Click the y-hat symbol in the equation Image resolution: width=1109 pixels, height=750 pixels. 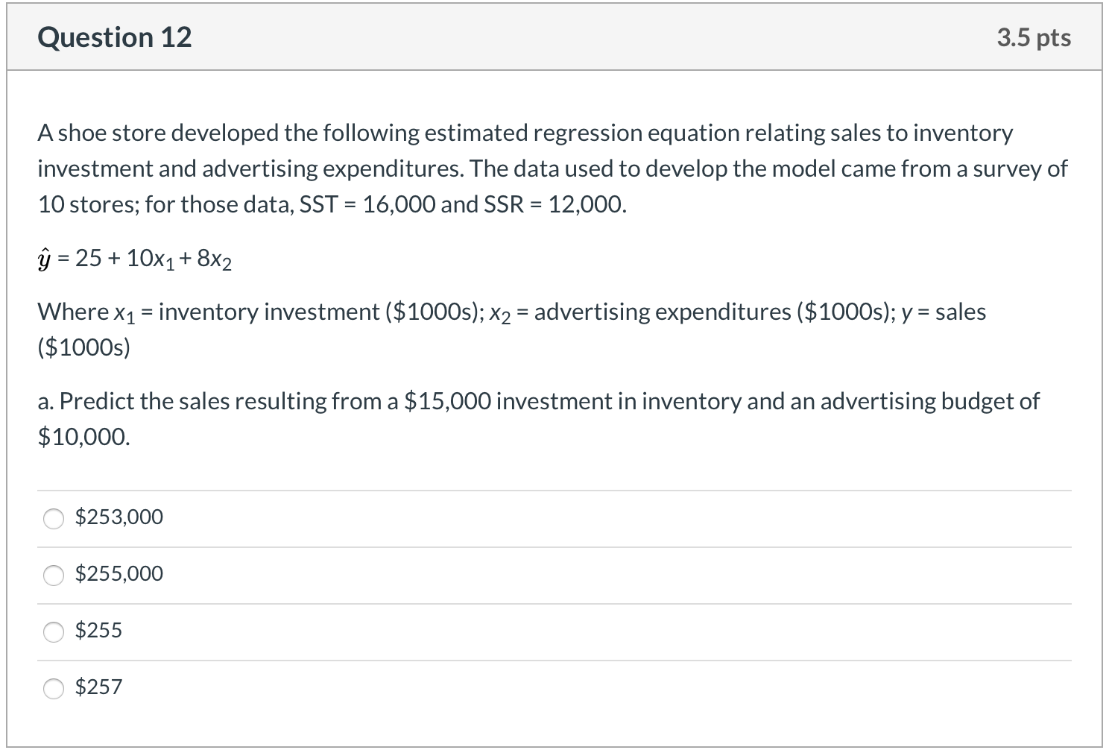point(44,259)
